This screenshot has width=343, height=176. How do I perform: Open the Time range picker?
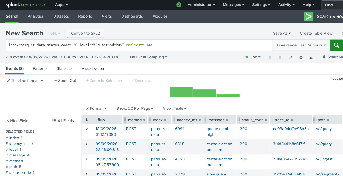(301, 45)
